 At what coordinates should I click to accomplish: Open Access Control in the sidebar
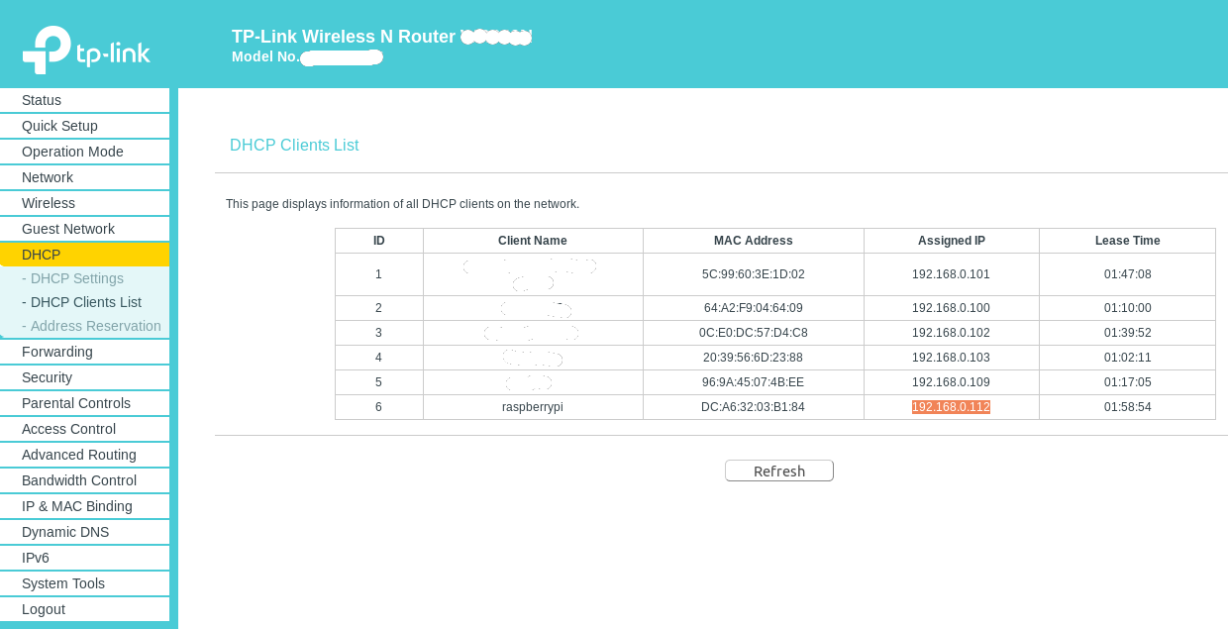(x=84, y=429)
